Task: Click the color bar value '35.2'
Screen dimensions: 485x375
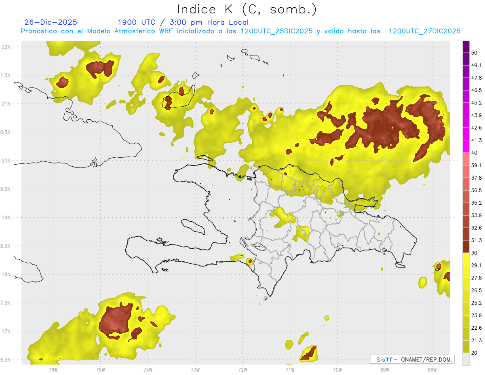Action: click(x=477, y=203)
